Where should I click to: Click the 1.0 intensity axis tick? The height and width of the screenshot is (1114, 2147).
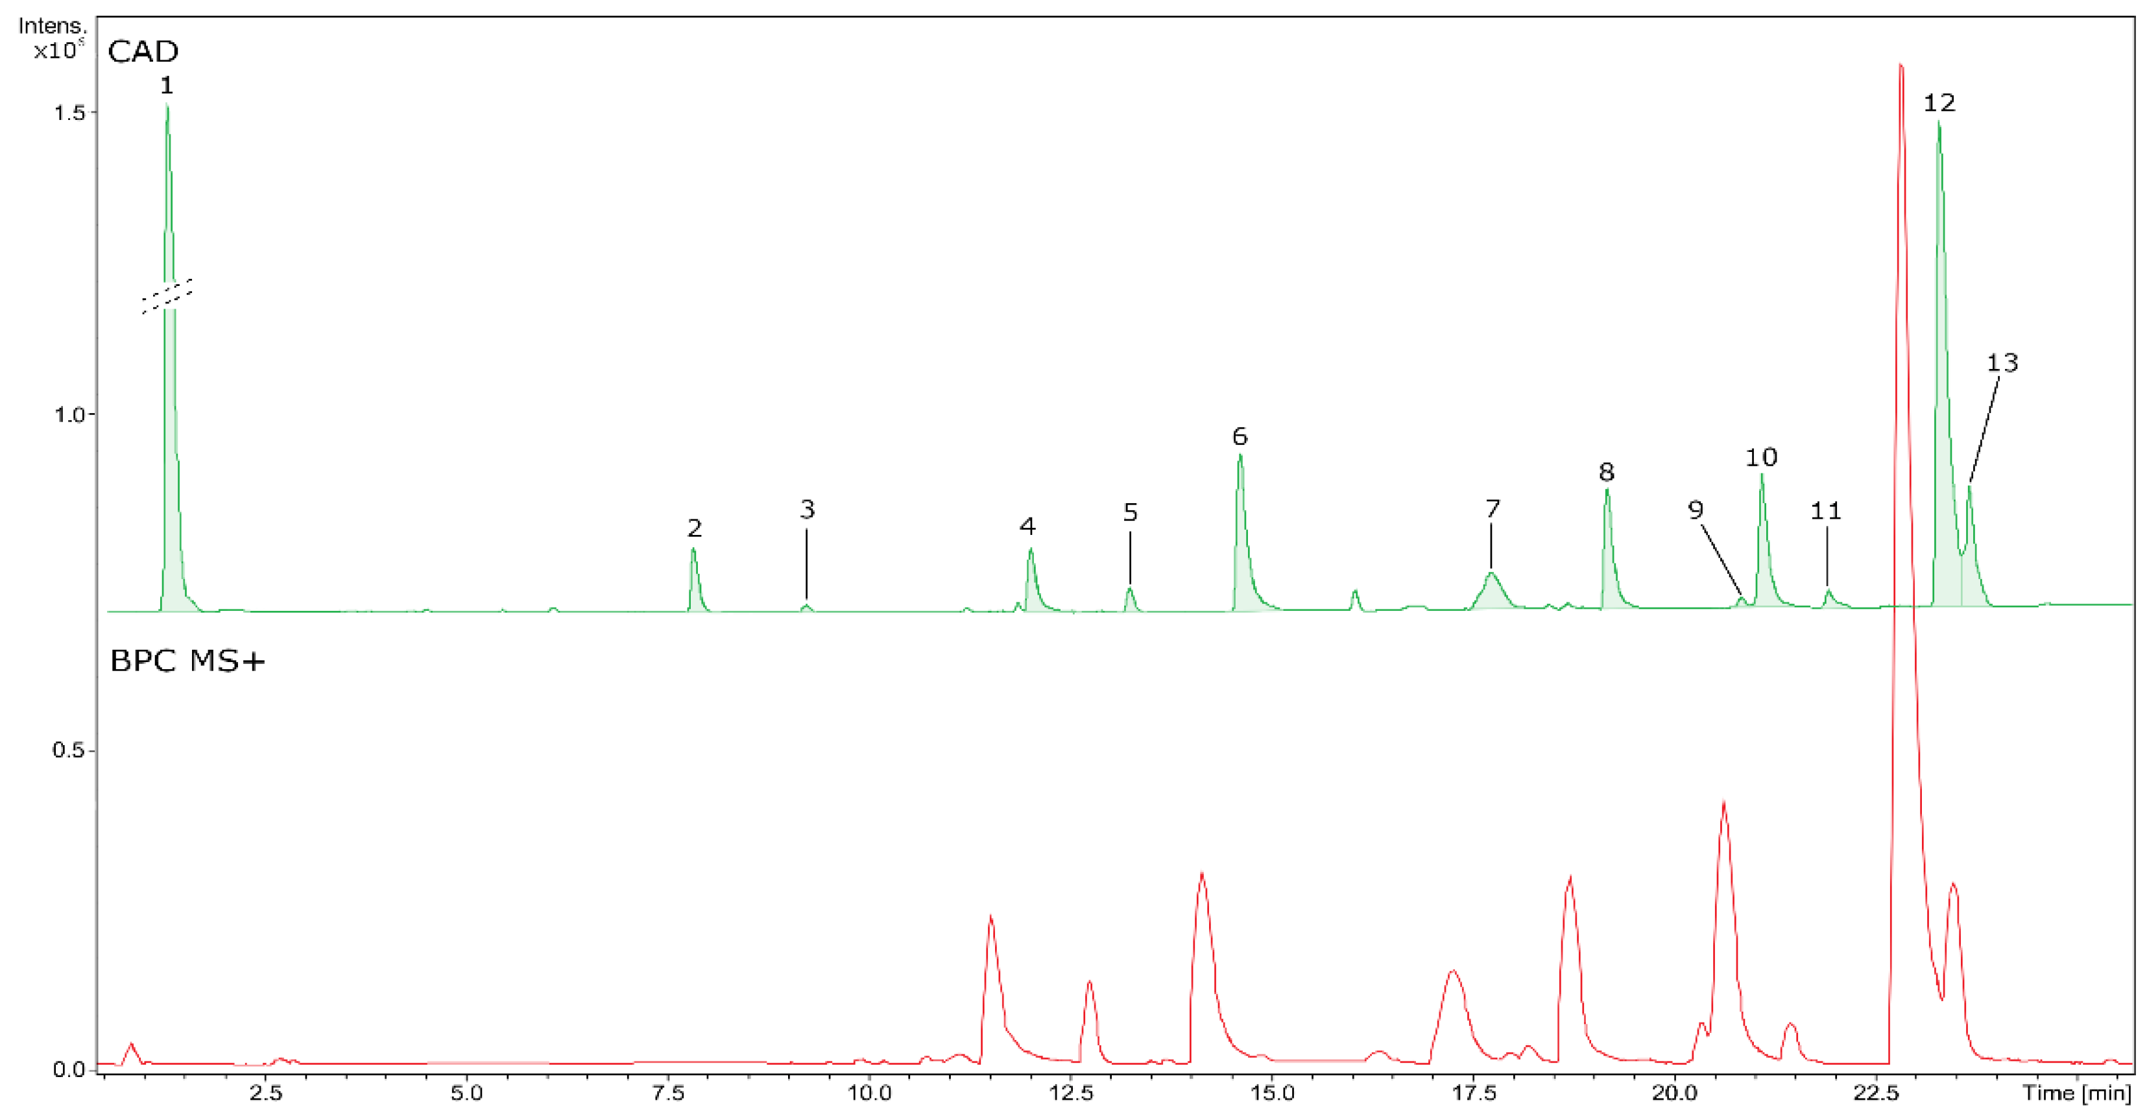(70, 414)
